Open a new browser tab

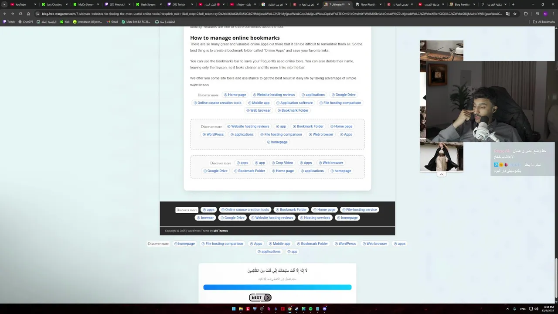513,4
